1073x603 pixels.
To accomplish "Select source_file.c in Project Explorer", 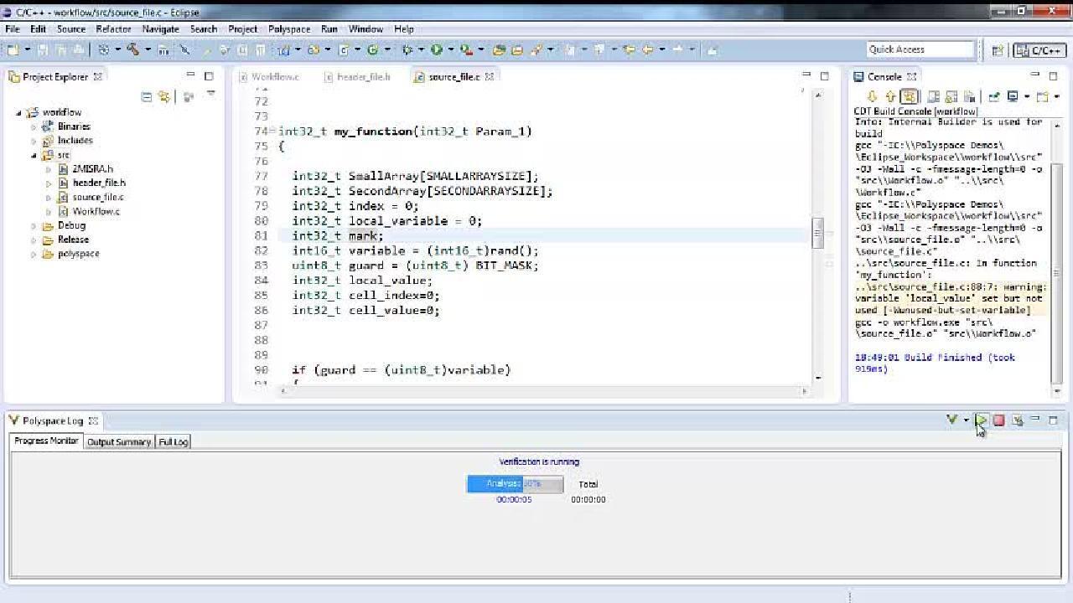I will pyautogui.click(x=97, y=197).
